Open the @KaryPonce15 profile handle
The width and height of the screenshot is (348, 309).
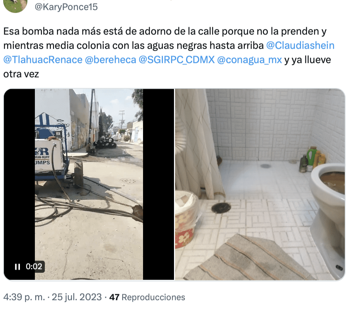[x=66, y=7]
